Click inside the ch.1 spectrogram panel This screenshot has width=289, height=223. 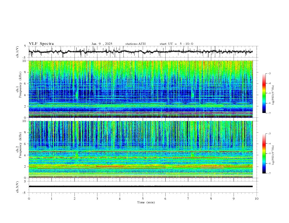[x=140, y=89]
